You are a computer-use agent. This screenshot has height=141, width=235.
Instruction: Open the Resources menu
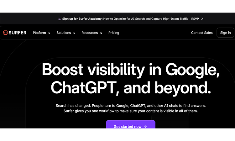point(90,33)
